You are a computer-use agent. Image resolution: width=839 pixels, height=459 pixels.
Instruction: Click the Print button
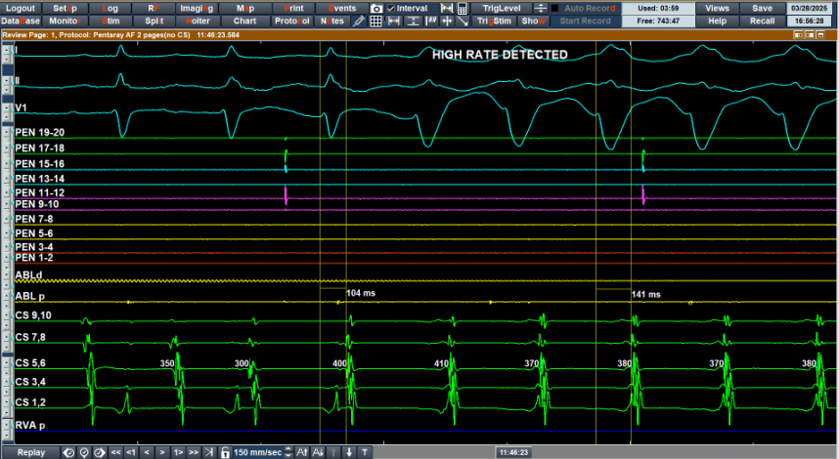click(293, 9)
